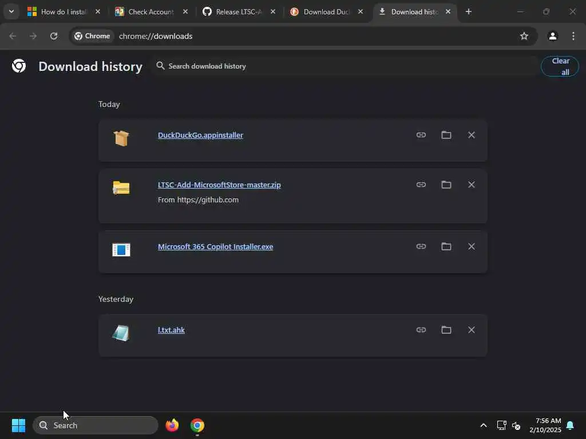Expand the tab search dropdown
The image size is (586, 439).
(11, 11)
